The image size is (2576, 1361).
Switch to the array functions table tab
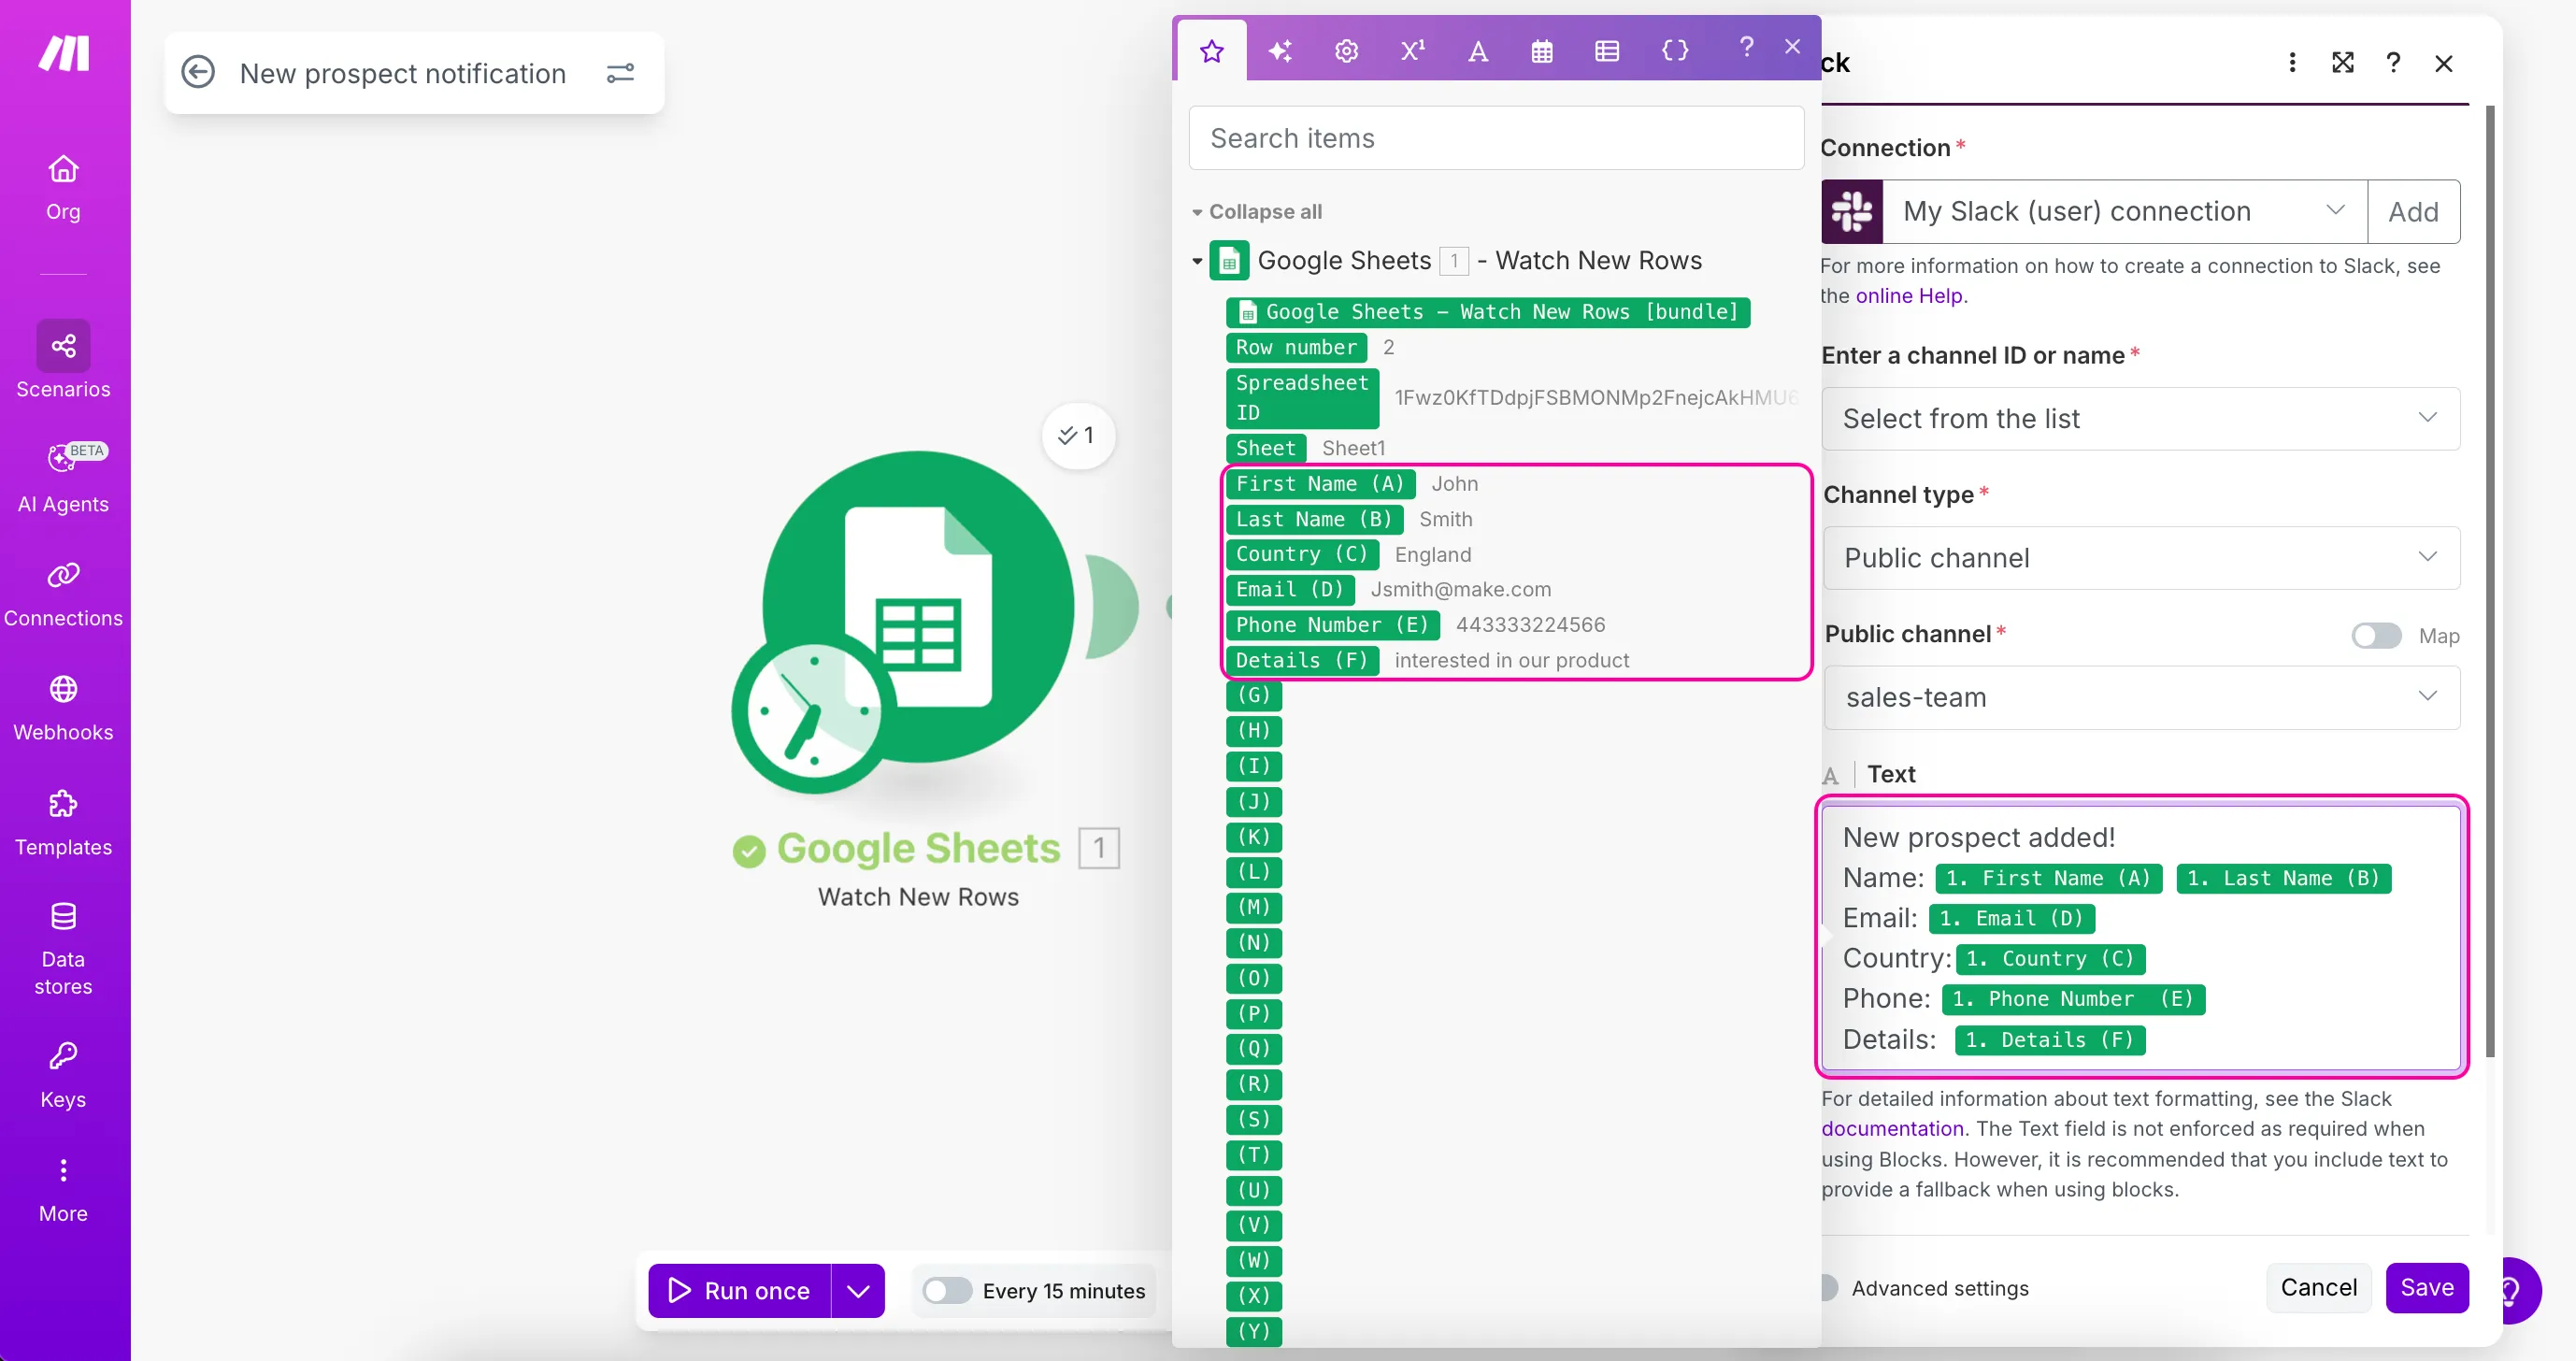1607,51
